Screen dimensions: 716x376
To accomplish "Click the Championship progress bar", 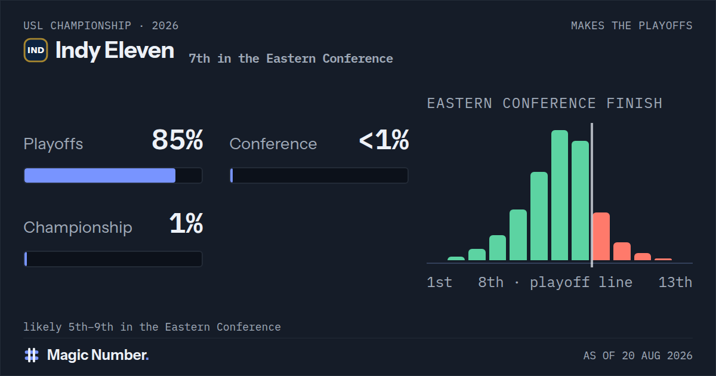I will (113, 259).
